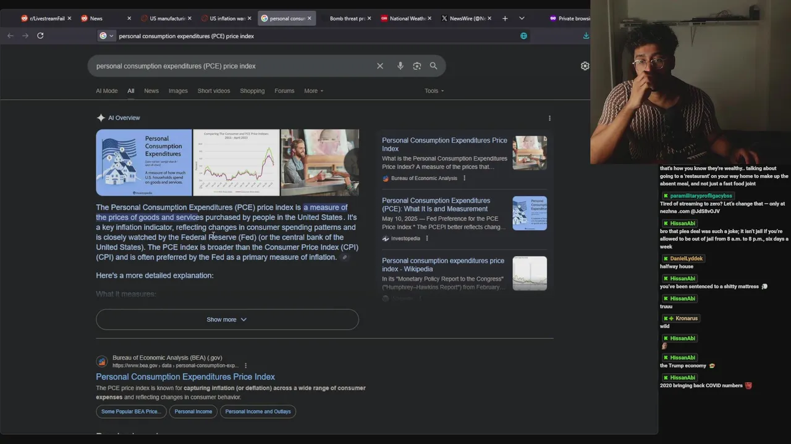Image resolution: width=791 pixels, height=444 pixels.
Task: Open options for Bureau of Economic Analysis source
Action: point(464,178)
